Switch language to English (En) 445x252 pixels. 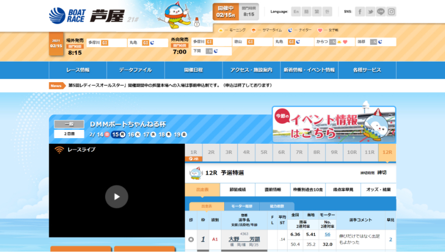[296, 12]
